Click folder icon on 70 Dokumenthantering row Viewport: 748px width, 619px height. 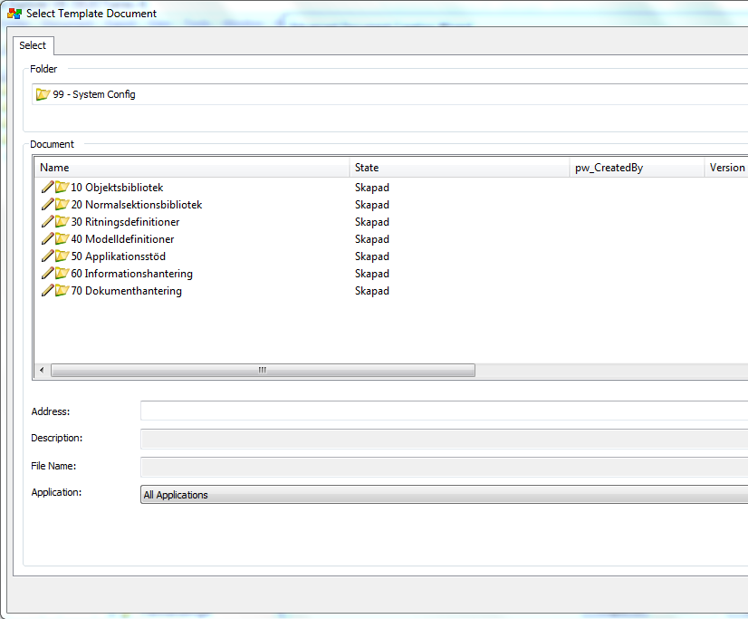(62, 290)
